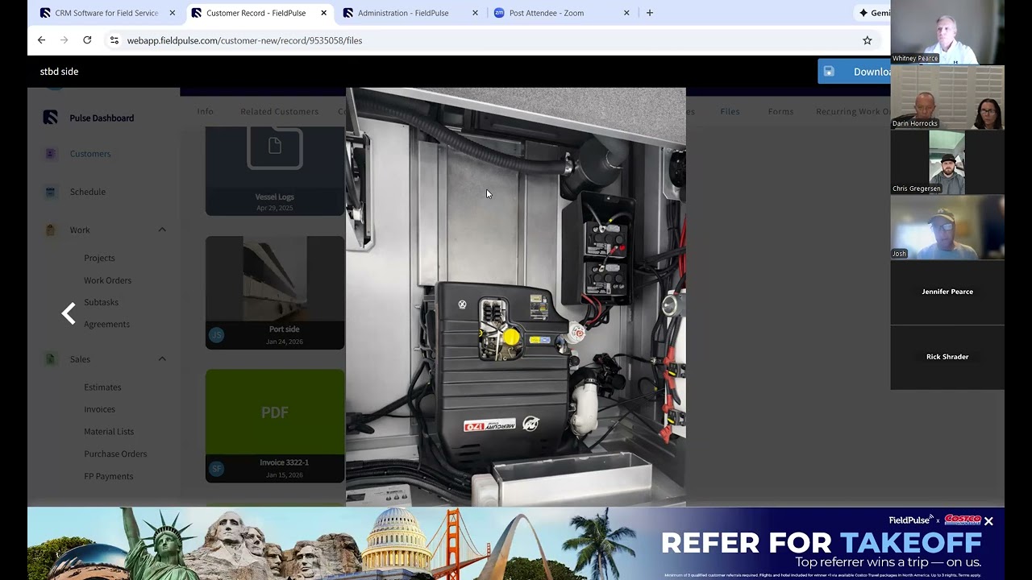
Task: Open Schedule in sidebar
Action: tap(87, 192)
